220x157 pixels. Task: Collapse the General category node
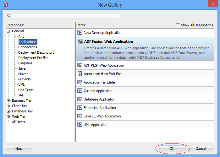8,31
